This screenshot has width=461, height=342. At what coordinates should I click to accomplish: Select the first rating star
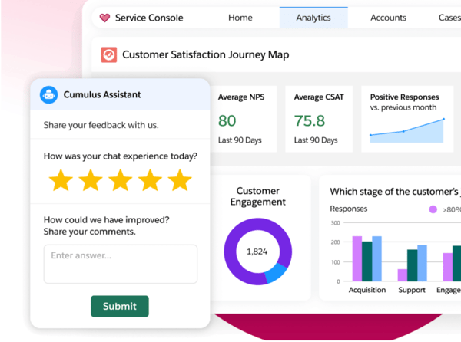[x=61, y=180]
